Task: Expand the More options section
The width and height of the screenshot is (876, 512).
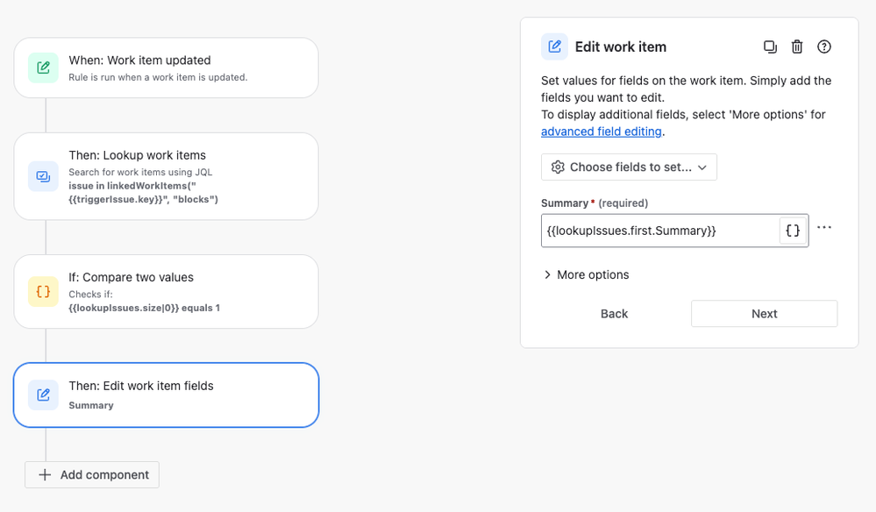Action: coord(587,274)
